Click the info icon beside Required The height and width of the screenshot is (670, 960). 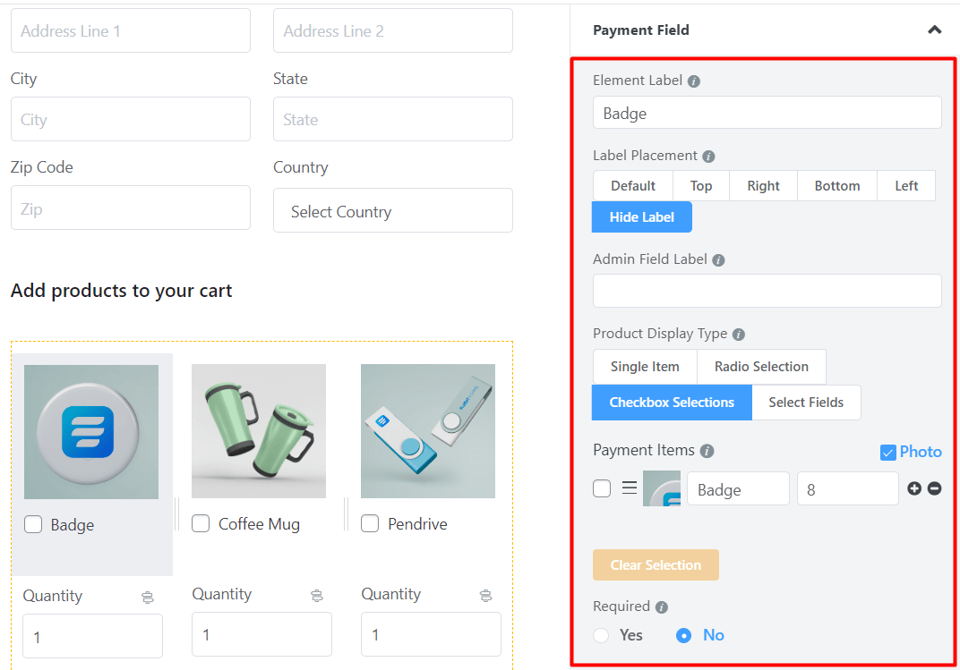[x=661, y=606]
